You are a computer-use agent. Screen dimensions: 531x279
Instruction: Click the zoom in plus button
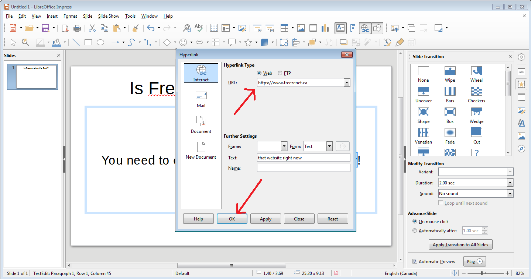point(507,273)
